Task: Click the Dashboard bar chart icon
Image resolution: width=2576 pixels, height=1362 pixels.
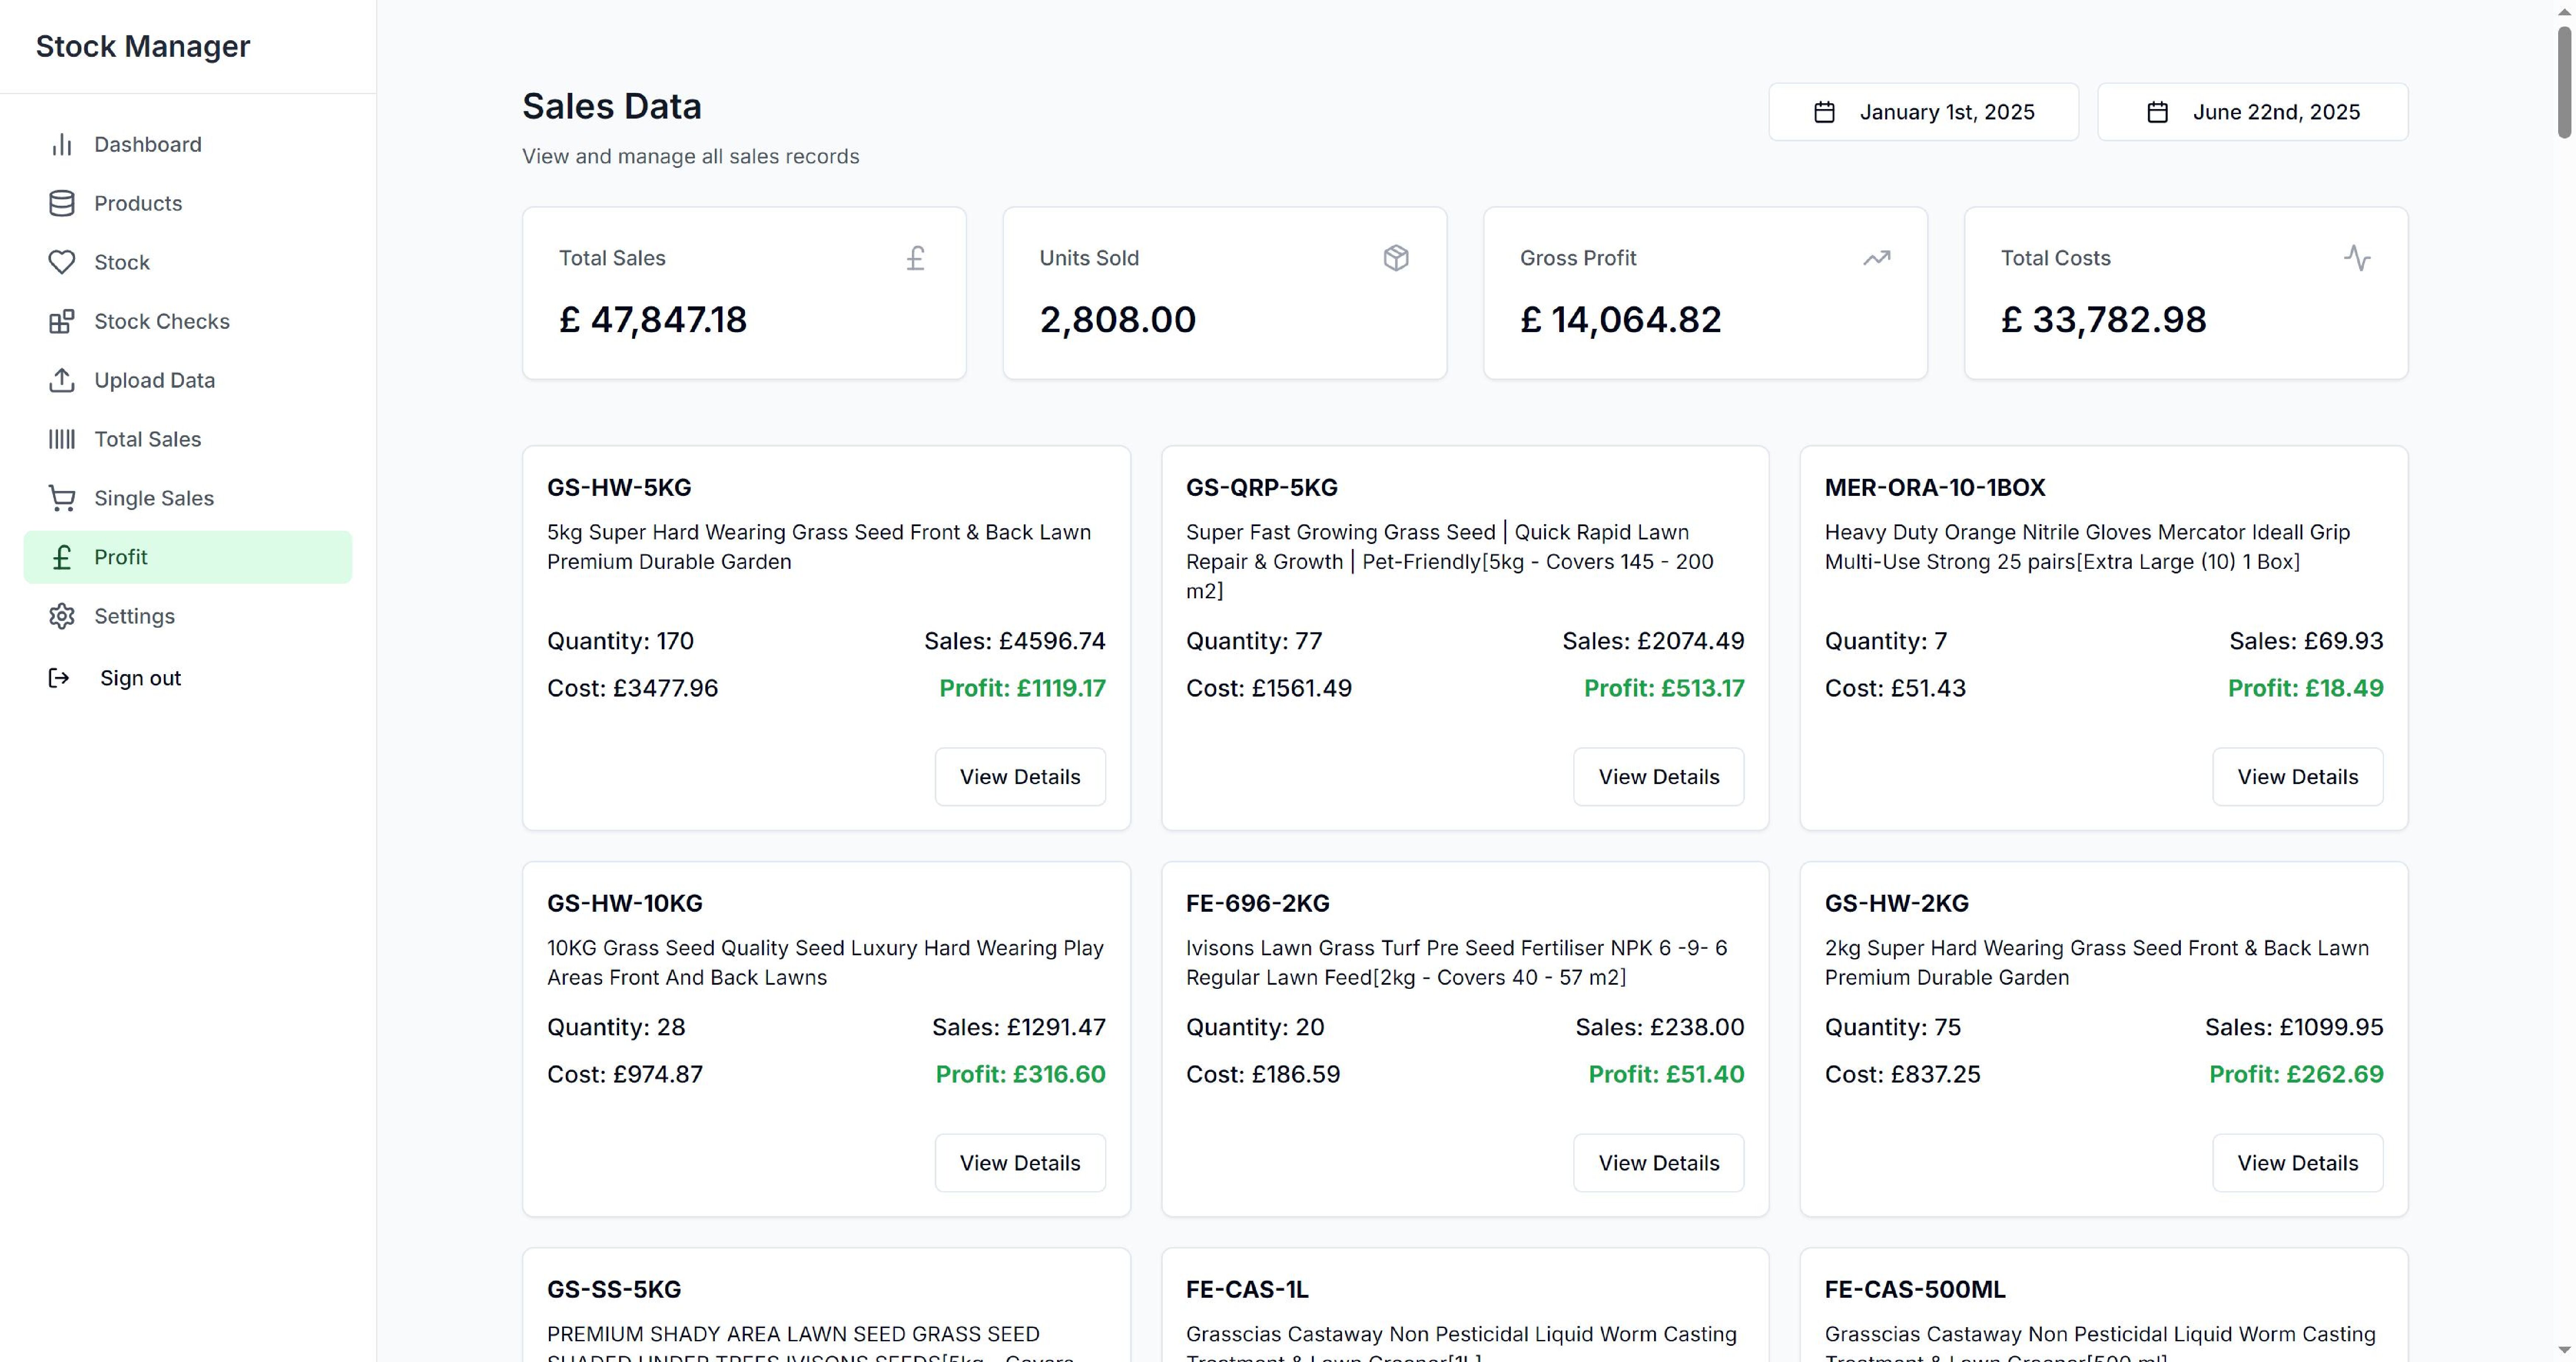Action: pos(62,145)
